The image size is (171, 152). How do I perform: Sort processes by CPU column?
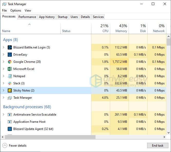pyautogui.click(x=101, y=28)
